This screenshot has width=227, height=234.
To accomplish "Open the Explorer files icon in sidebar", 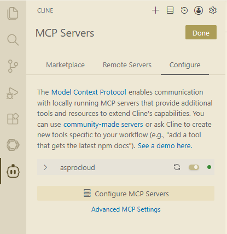I will click(13, 14).
